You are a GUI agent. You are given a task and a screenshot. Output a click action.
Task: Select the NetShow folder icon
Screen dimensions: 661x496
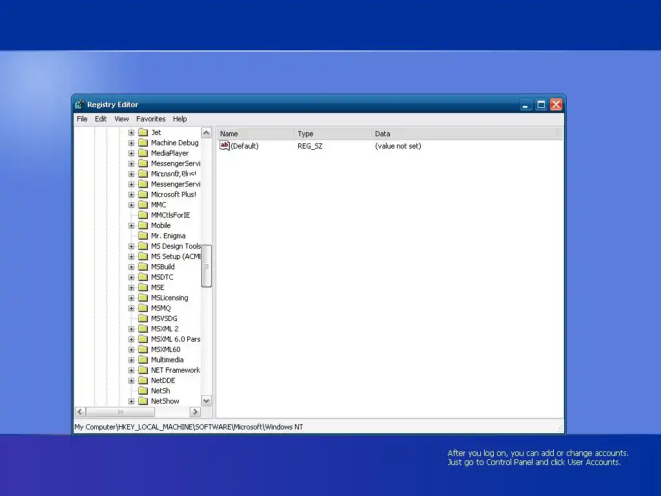[x=143, y=401]
